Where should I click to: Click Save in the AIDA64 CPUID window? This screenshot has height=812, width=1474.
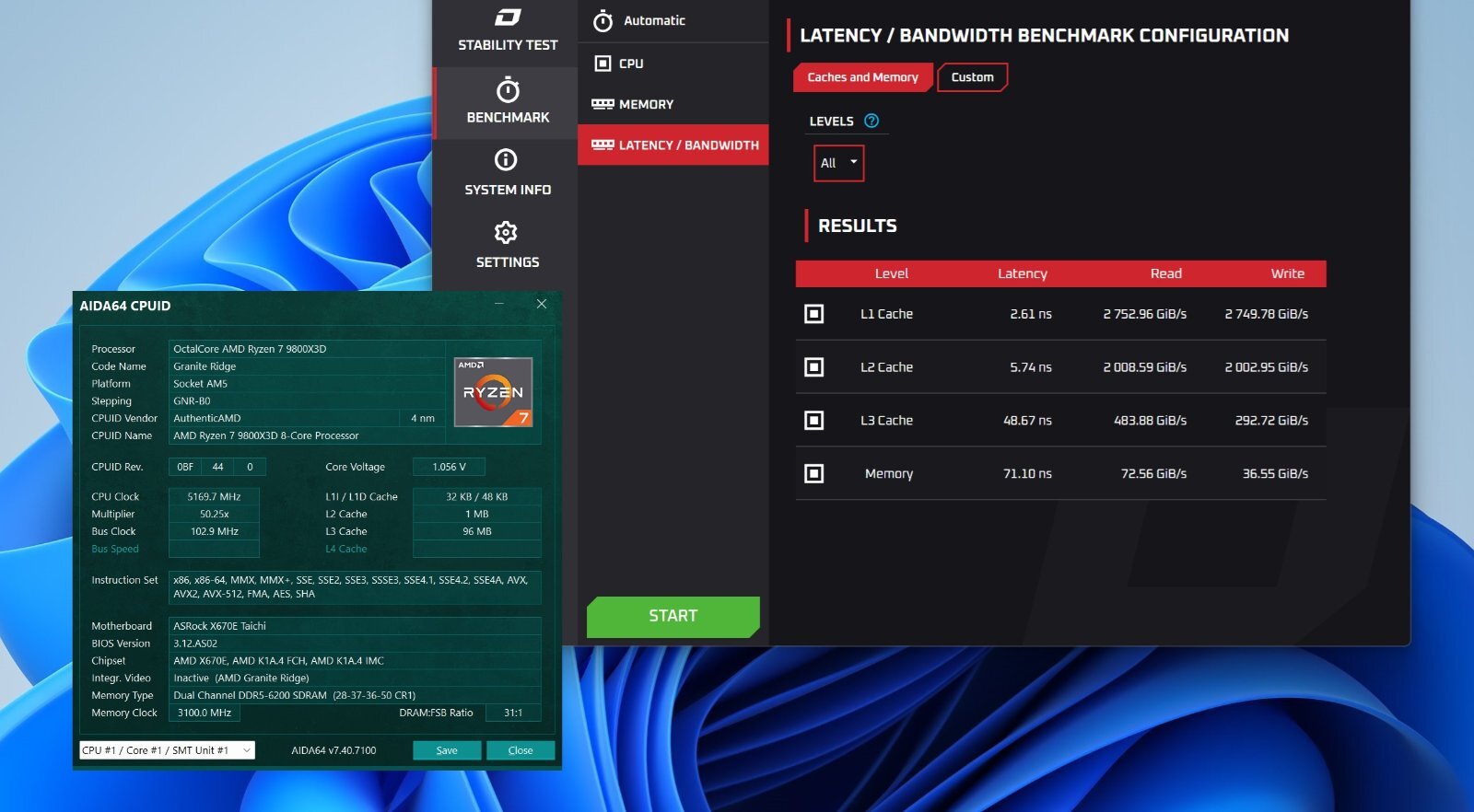click(447, 750)
